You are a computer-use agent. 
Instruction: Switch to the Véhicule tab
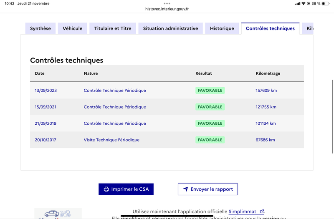click(x=72, y=28)
